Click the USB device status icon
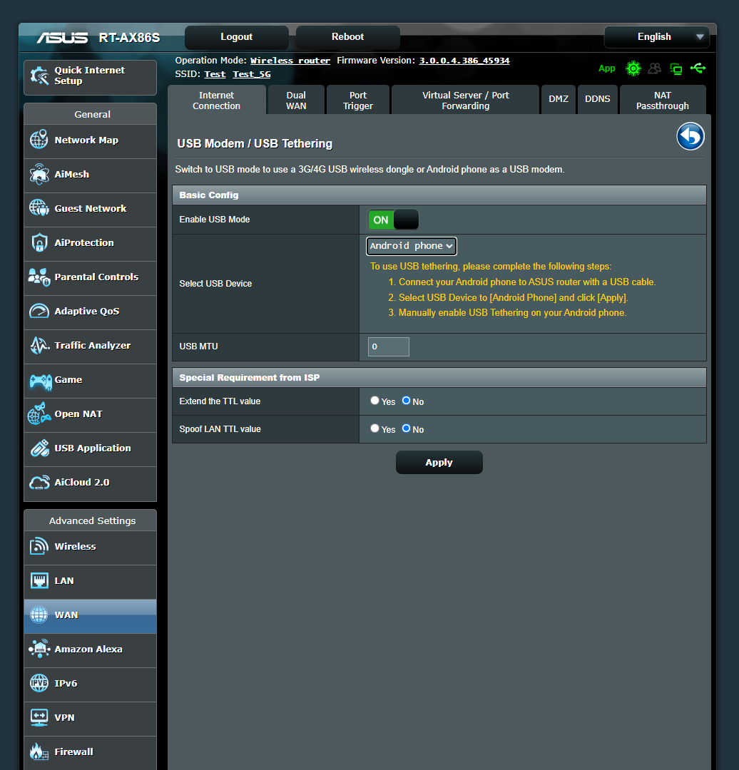Screen dimensions: 739x770 (x=698, y=68)
